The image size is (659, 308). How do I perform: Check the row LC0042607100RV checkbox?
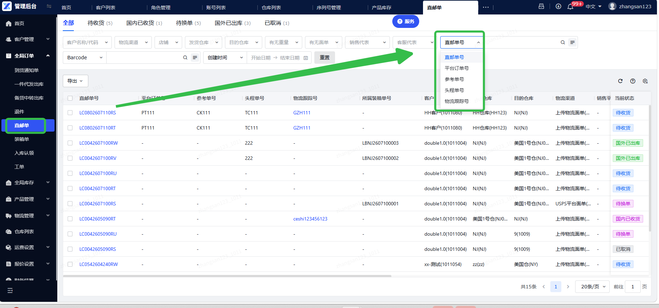click(x=70, y=158)
